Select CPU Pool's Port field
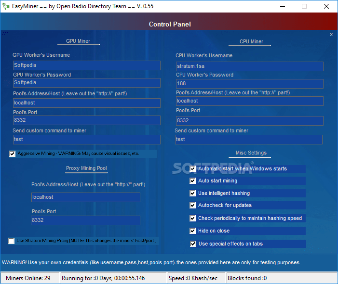 [250, 121]
